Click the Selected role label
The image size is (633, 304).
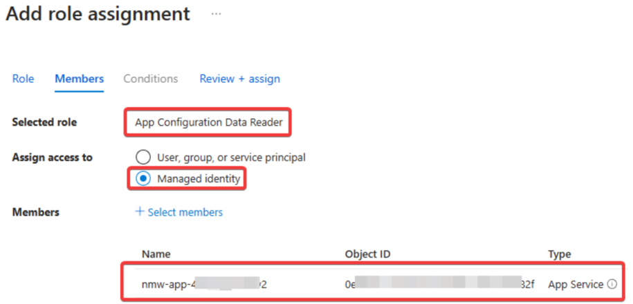point(44,122)
